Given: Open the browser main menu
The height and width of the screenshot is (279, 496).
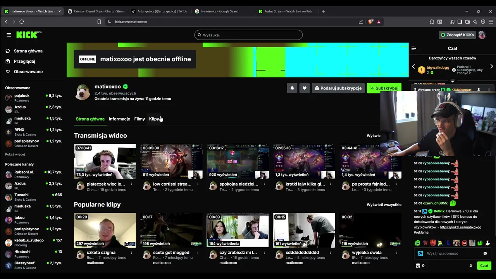Looking at the screenshot, I should pos(491,22).
